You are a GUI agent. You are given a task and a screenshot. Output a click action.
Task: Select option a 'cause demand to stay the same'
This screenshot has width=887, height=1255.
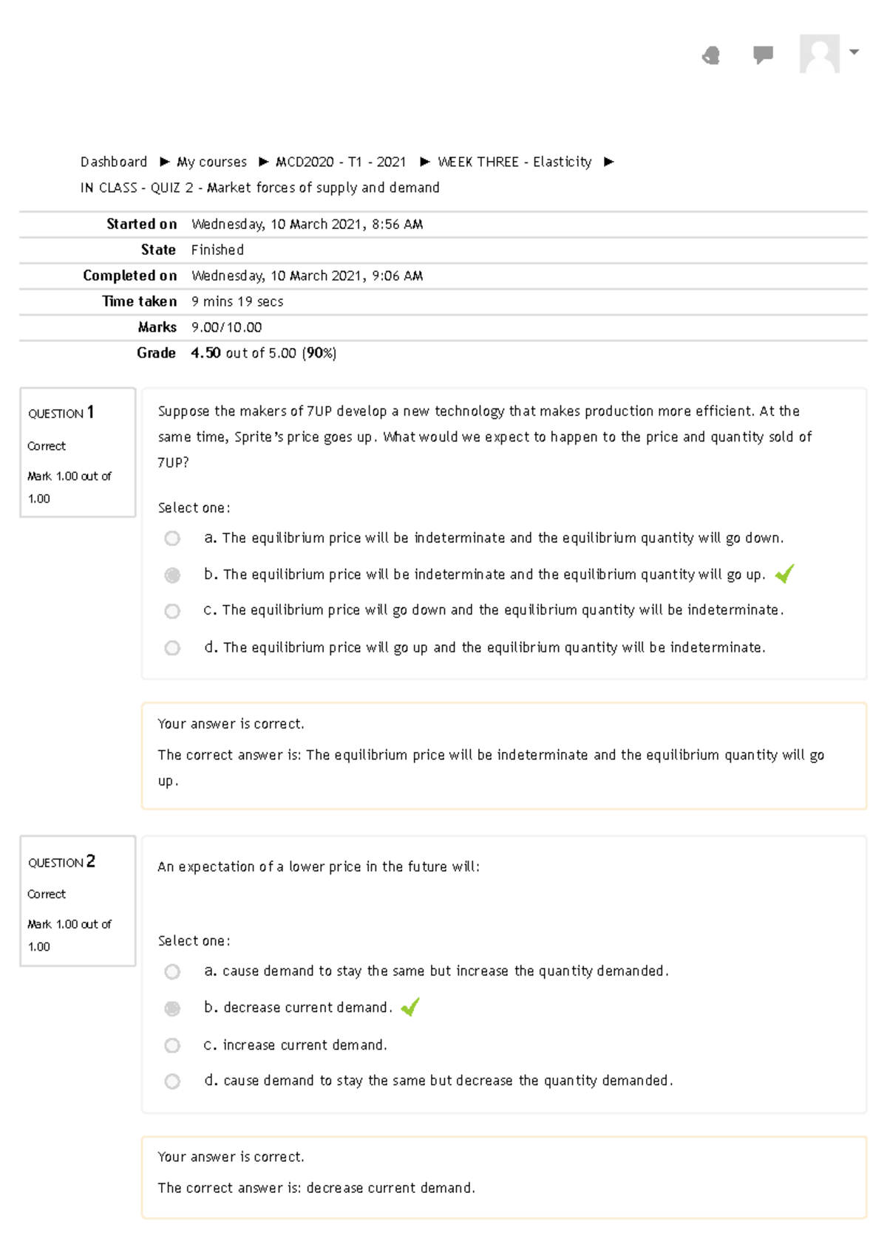[x=173, y=971]
